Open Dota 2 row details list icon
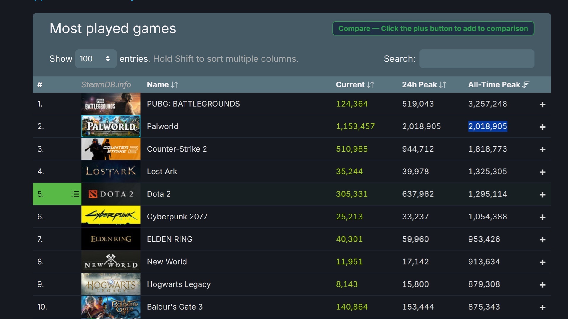 (x=75, y=194)
